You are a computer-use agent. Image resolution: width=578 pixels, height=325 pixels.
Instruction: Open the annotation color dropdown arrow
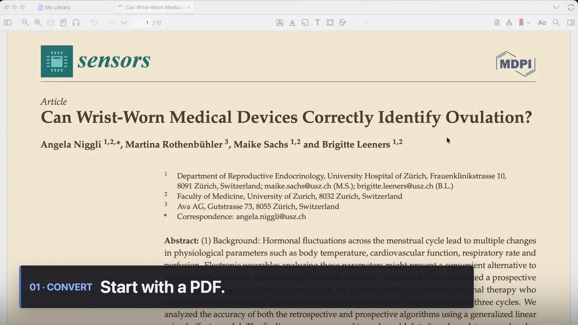pos(368,23)
